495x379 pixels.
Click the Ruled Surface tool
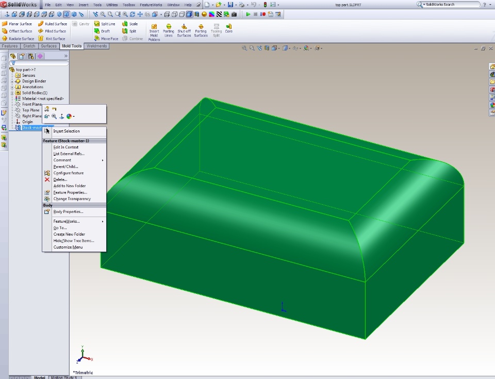(x=53, y=24)
